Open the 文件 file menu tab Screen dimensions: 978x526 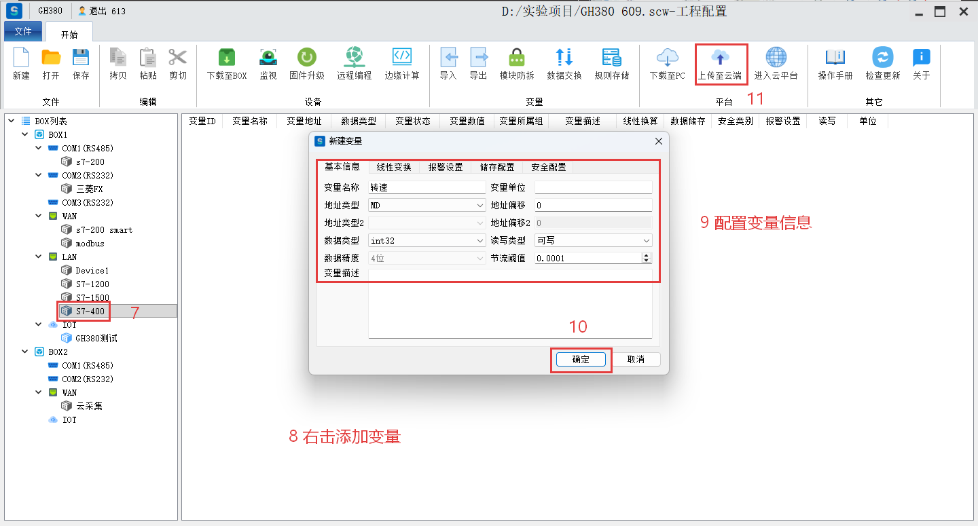click(x=23, y=31)
